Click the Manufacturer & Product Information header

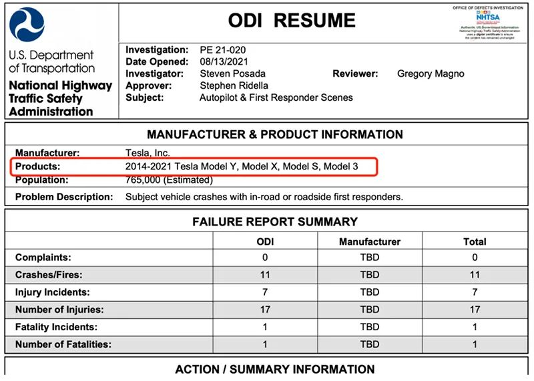275,135
